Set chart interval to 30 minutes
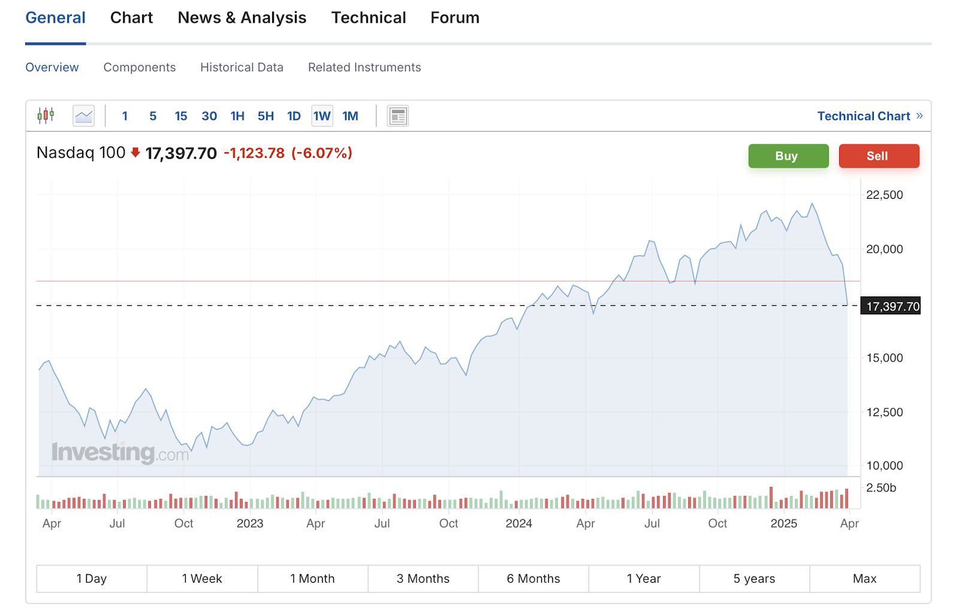Image resolution: width=959 pixels, height=612 pixels. (209, 116)
